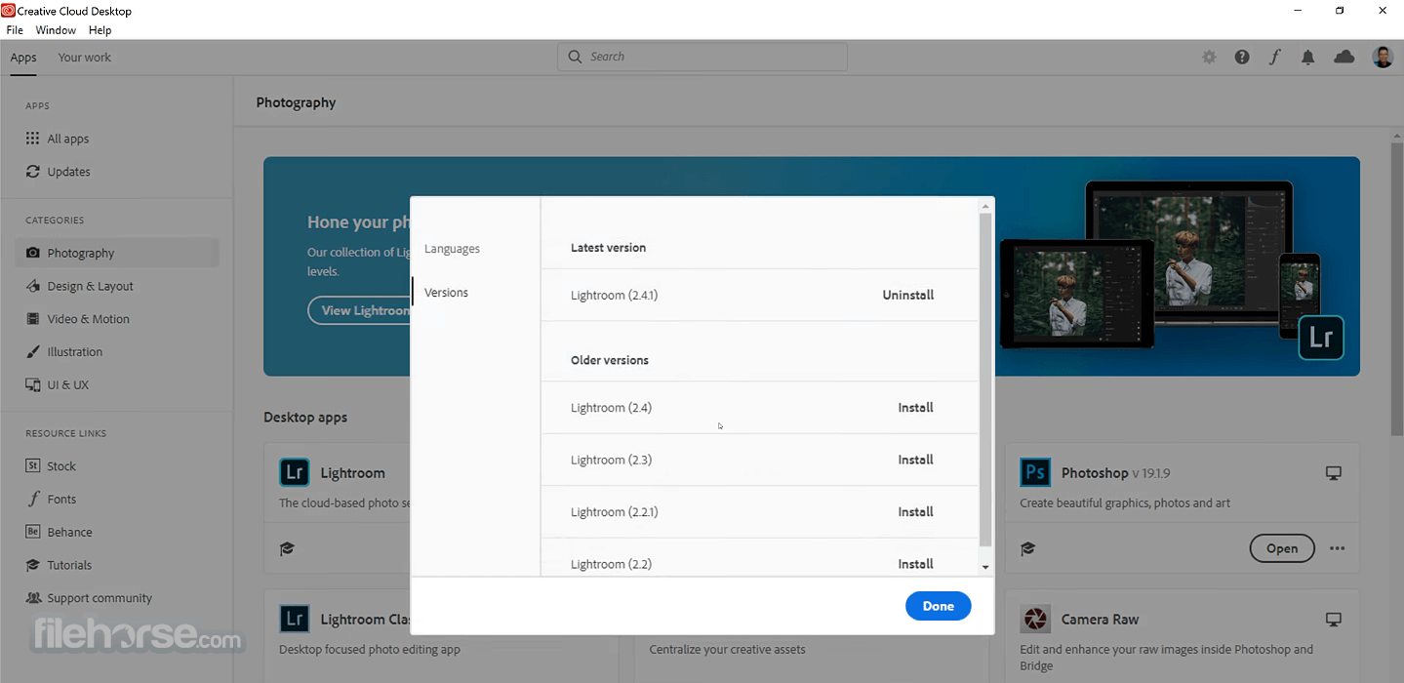The height and width of the screenshot is (683, 1404).
Task: Click inside the Search field
Action: click(x=702, y=57)
